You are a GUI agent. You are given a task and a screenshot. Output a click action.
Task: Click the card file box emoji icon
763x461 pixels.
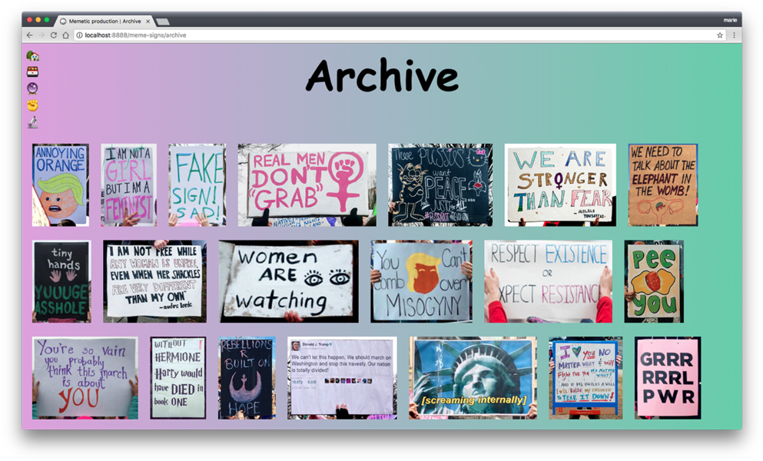click(32, 72)
